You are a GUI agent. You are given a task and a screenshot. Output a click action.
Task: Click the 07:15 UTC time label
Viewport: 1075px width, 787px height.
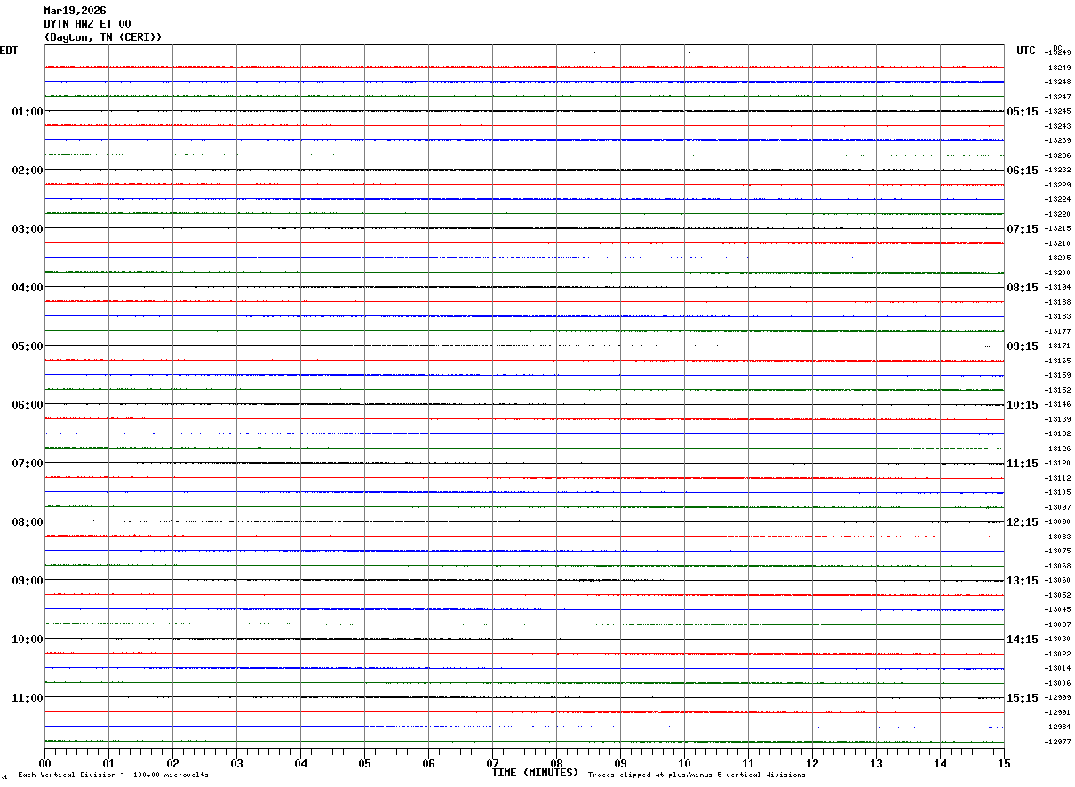coord(1023,228)
